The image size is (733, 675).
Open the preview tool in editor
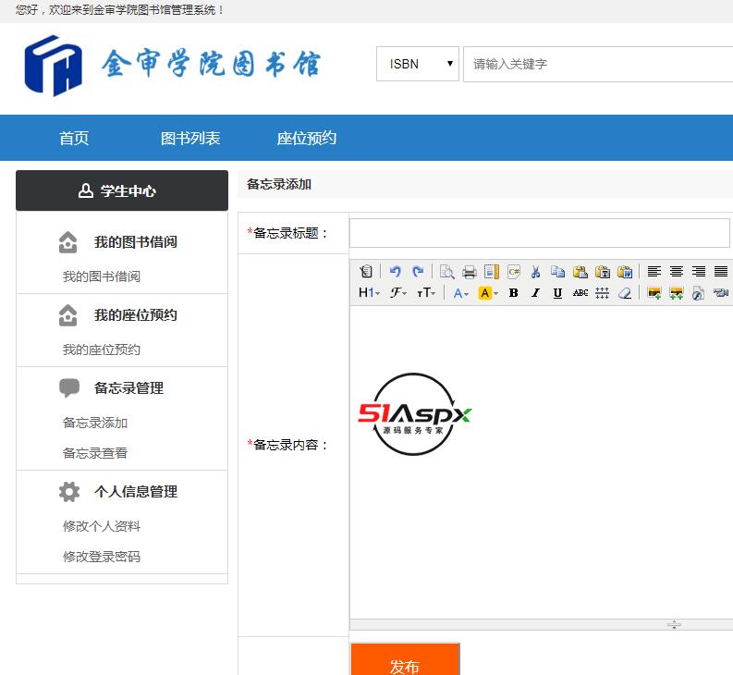pyautogui.click(x=446, y=271)
